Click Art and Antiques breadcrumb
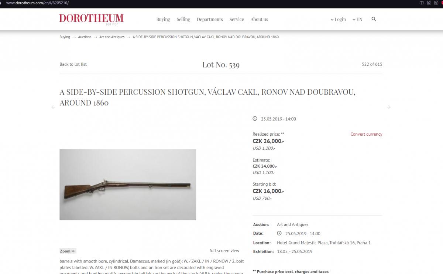443x274 pixels. click(x=112, y=37)
